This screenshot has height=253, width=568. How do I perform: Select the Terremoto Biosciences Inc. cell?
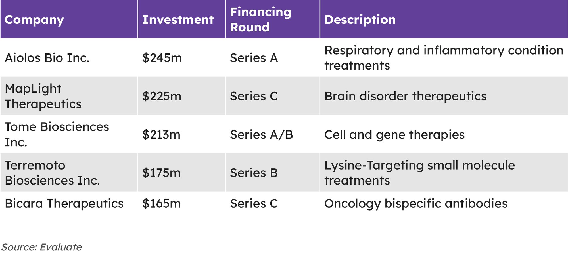[52, 173]
